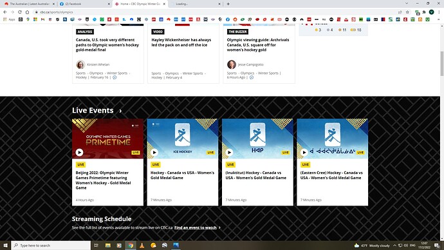Open a new browser tab
The height and width of the screenshot is (250, 444).
click(x=228, y=4)
